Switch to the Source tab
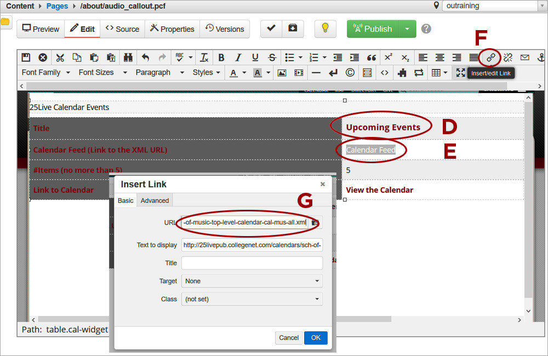This screenshot has height=356, width=548. (x=122, y=28)
